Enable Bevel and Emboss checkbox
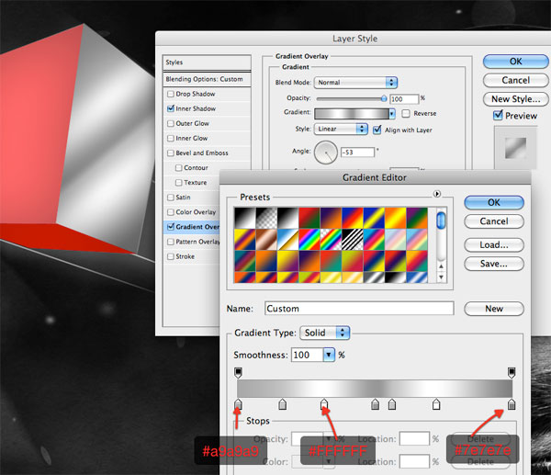Screen dimensions: 551x475 pyautogui.click(x=171, y=153)
